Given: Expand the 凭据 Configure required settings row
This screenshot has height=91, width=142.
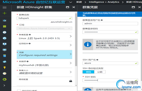Looking at the screenshot, I should click(44, 54).
